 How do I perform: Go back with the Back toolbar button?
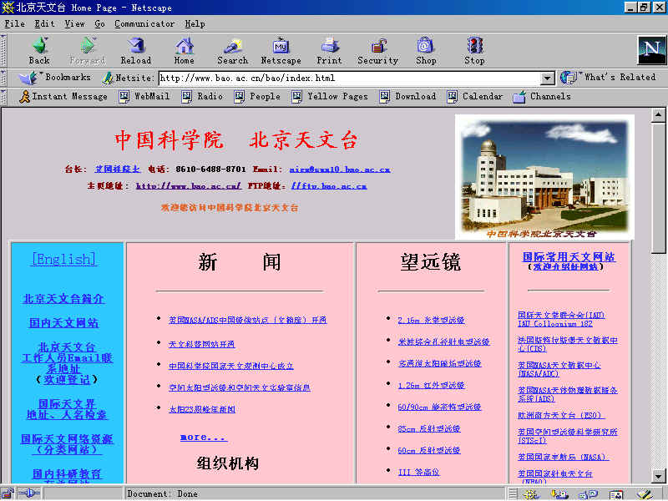point(39,51)
